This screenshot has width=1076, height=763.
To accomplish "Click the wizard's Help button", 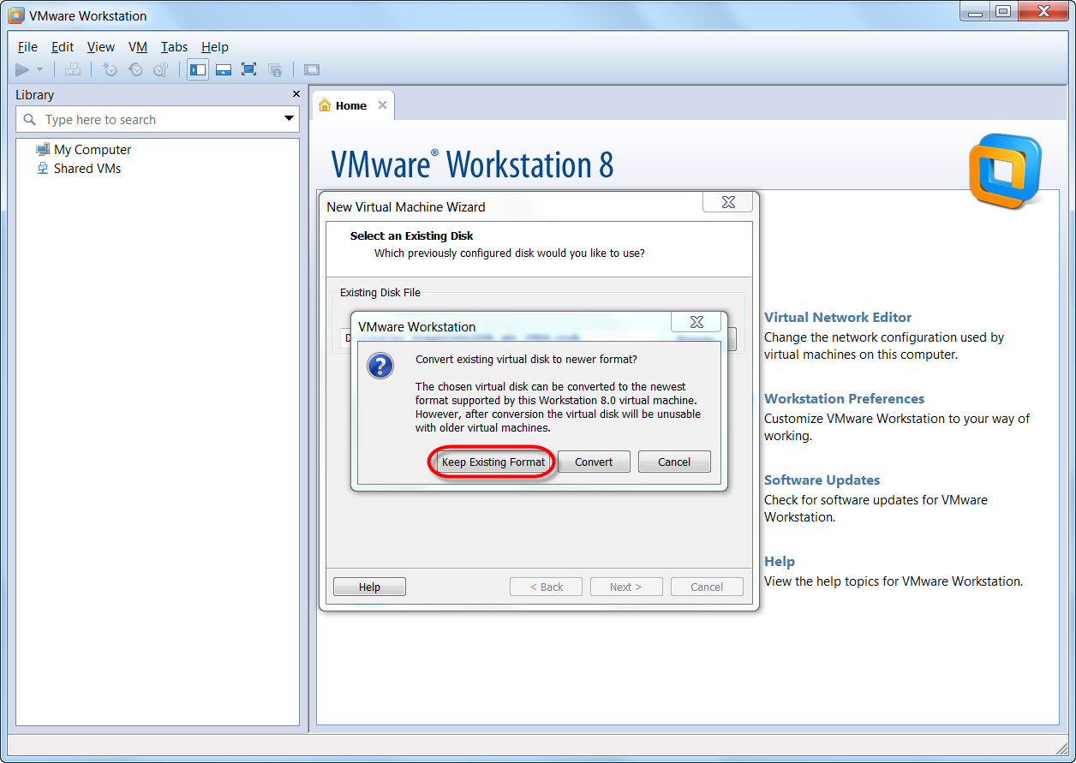I will pyautogui.click(x=369, y=587).
